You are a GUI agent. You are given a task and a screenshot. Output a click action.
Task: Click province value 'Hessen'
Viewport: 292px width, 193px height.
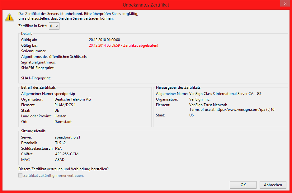point(60,116)
